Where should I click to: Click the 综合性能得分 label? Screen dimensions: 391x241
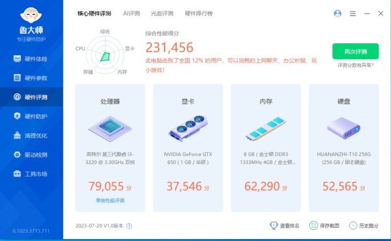(162, 33)
